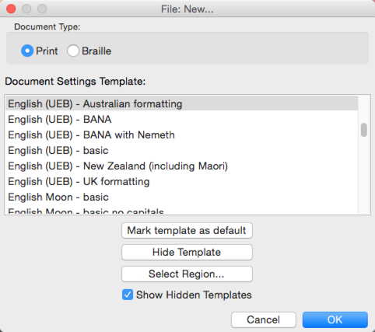This screenshot has height=332, width=375.
Task: Open the Select Region dialog
Action: coord(187,274)
